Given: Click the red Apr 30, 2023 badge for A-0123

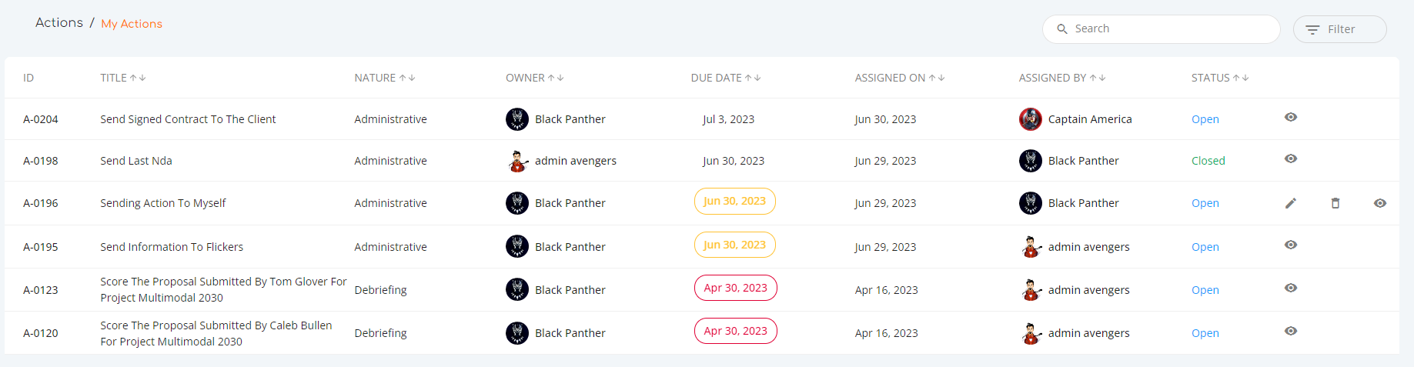Looking at the screenshot, I should 736,288.
